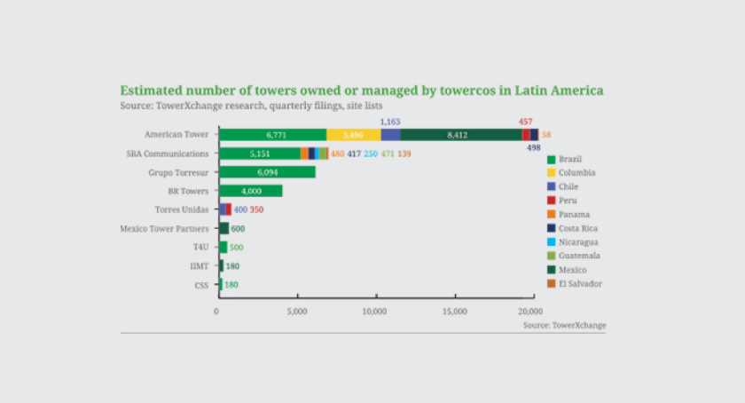The height and width of the screenshot is (403, 745).
Task: Click the Grupo Torresur axis label
Action: point(178,172)
